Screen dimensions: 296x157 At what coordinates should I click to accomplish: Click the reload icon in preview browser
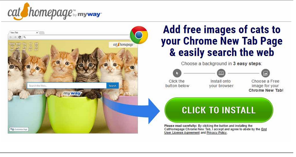(19, 37)
